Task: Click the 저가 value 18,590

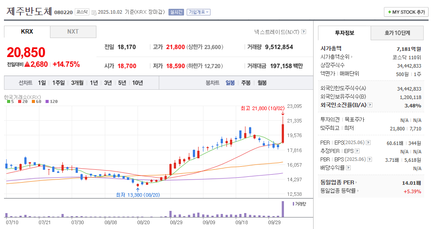Action: point(175,66)
